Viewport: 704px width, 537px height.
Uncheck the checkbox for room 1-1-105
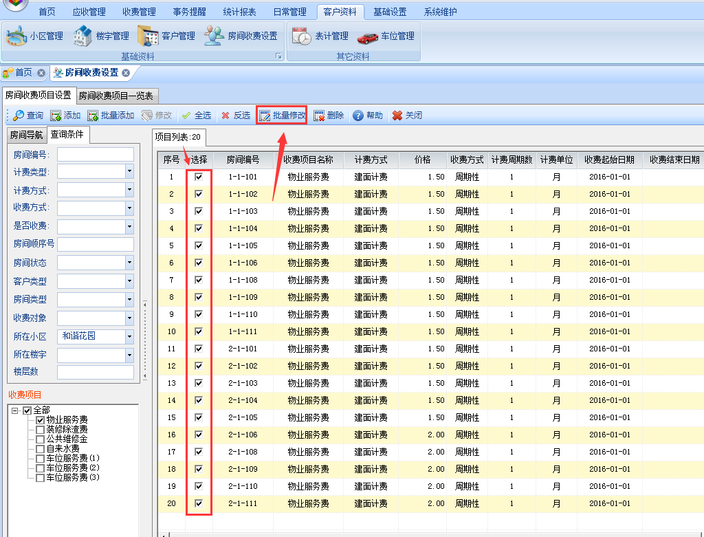pyautogui.click(x=199, y=245)
